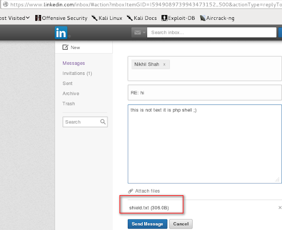The width and height of the screenshot is (282, 230).
Task: Open the Aircrack-ng bookmark
Action: pos(217,18)
